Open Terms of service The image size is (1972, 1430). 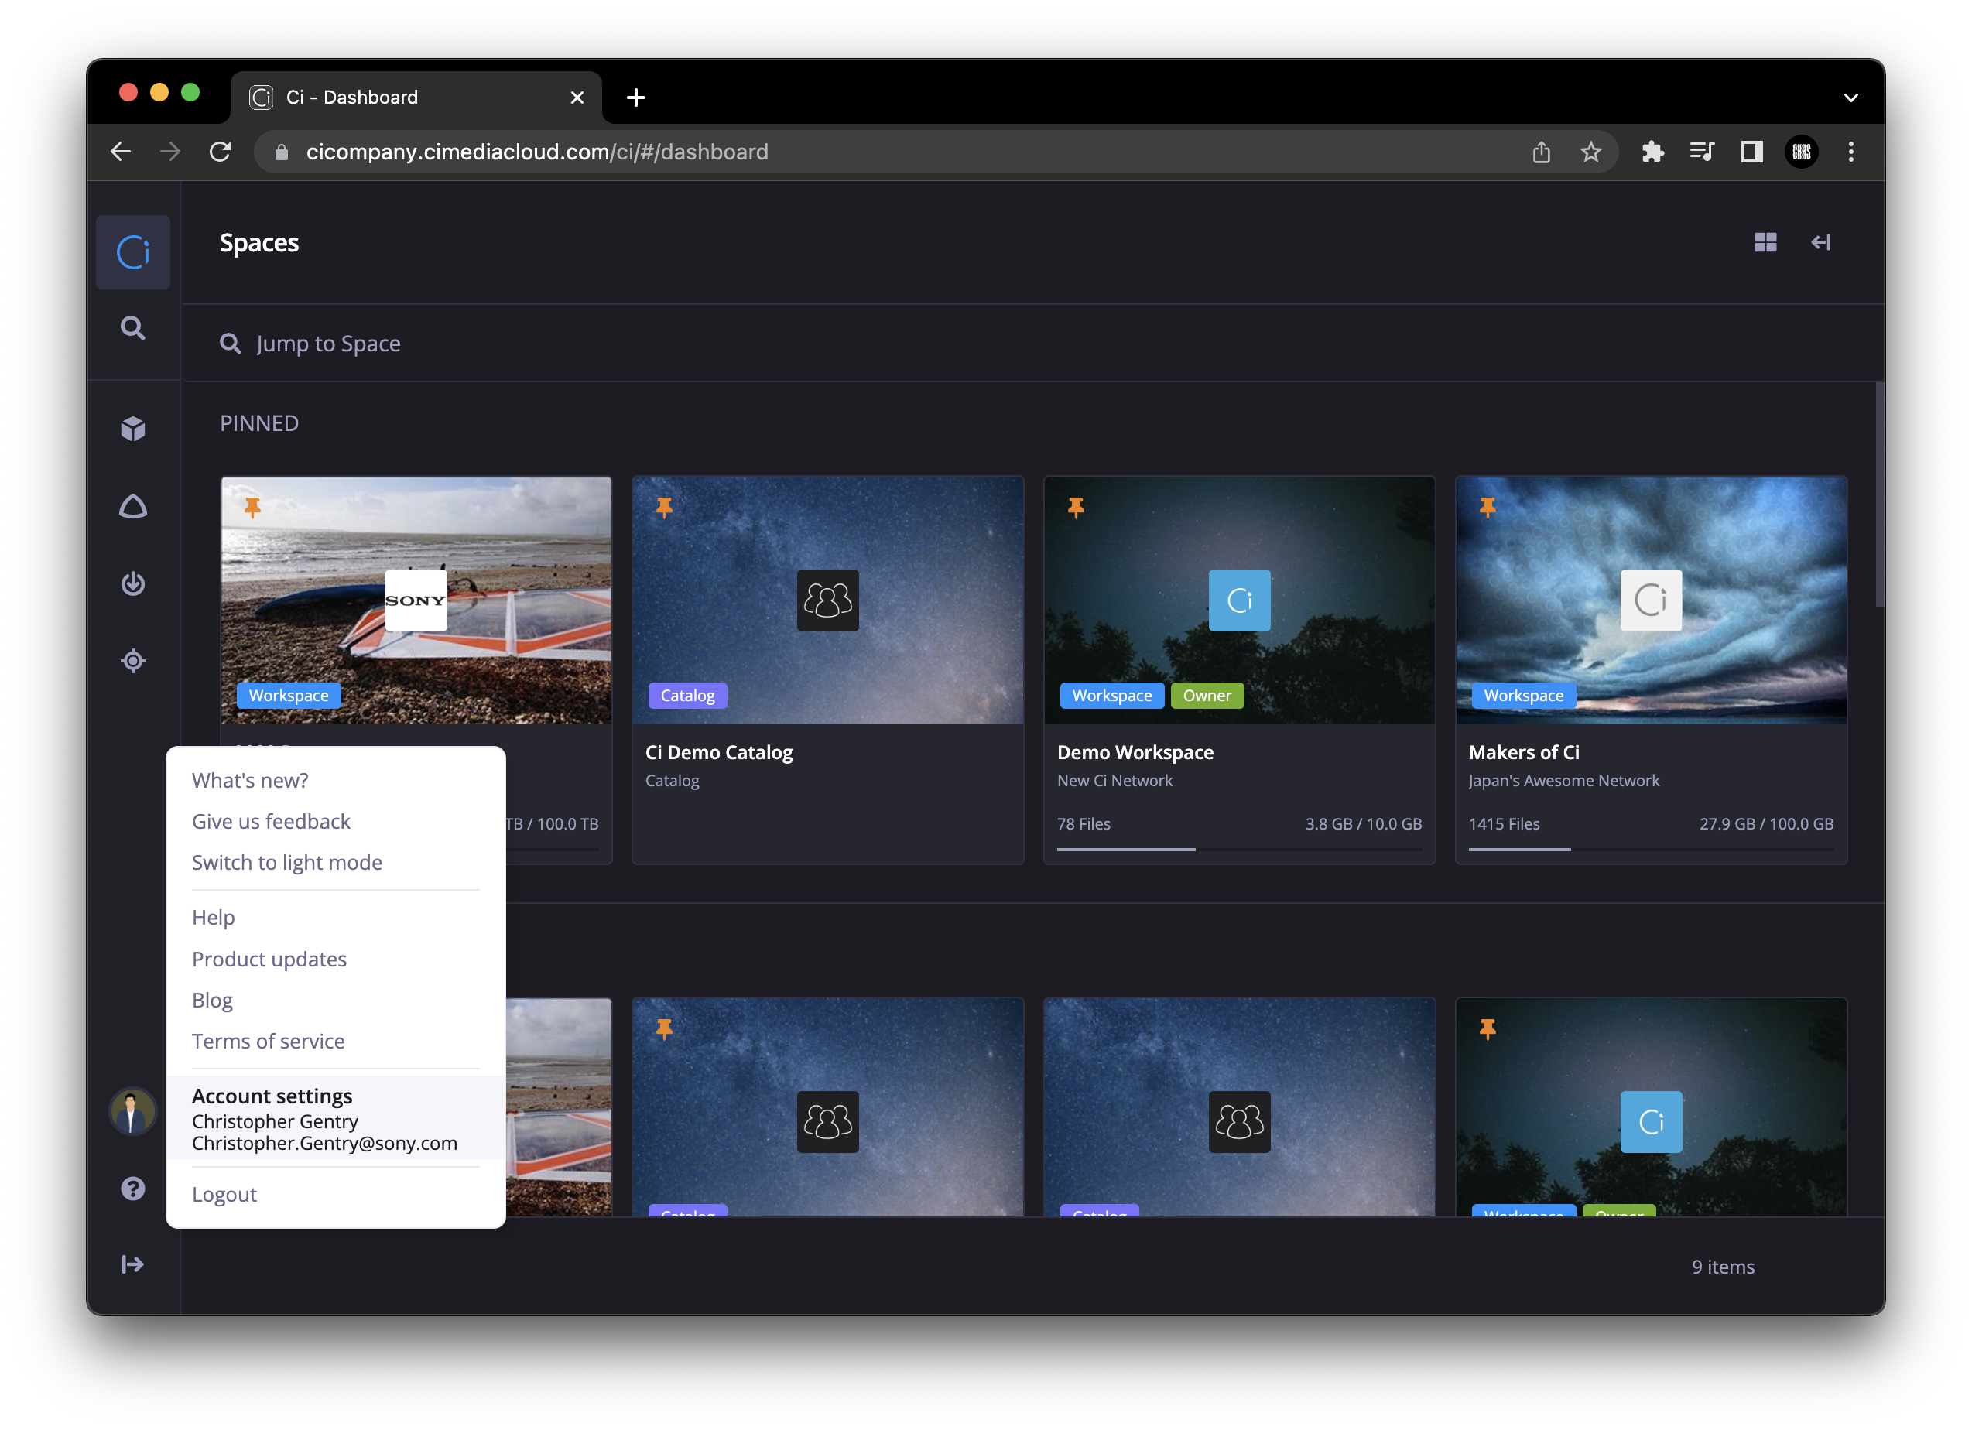click(269, 1041)
